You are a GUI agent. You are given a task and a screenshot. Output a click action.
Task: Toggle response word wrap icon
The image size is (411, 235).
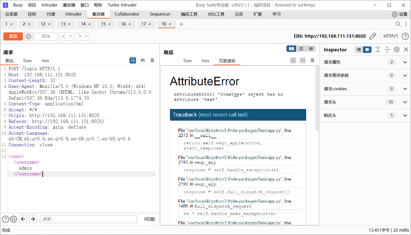tap(293, 60)
